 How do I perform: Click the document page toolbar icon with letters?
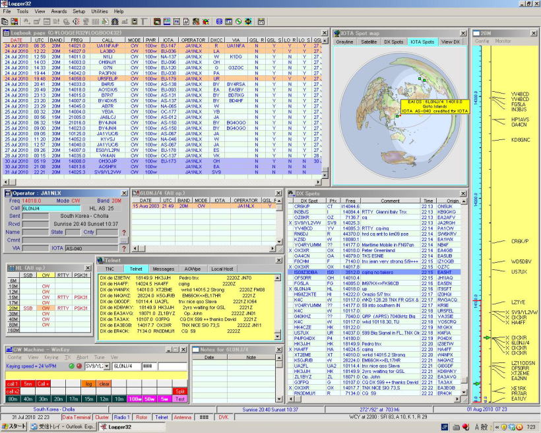[x=186, y=22]
